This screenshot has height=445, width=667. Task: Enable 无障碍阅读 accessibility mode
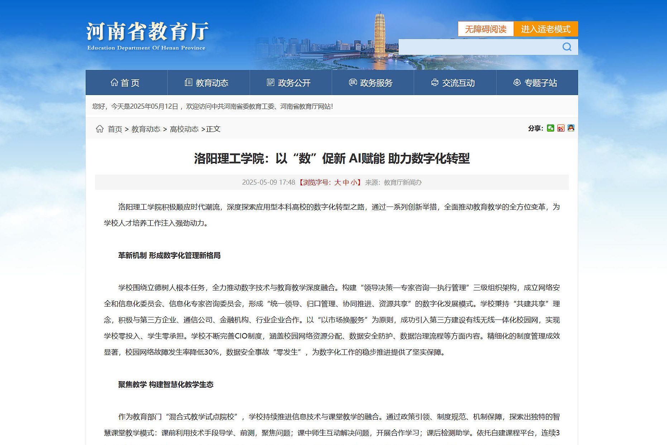coord(485,29)
